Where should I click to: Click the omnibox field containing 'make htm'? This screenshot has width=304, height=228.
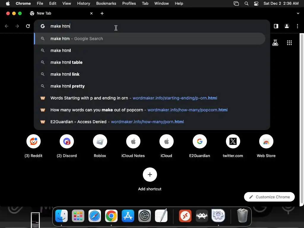152,26
